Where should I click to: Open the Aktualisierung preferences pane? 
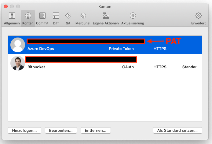133,18
